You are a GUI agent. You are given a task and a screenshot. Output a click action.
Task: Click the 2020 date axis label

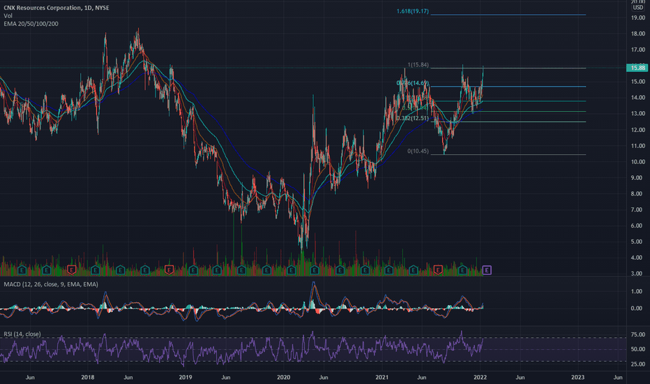pyautogui.click(x=284, y=377)
